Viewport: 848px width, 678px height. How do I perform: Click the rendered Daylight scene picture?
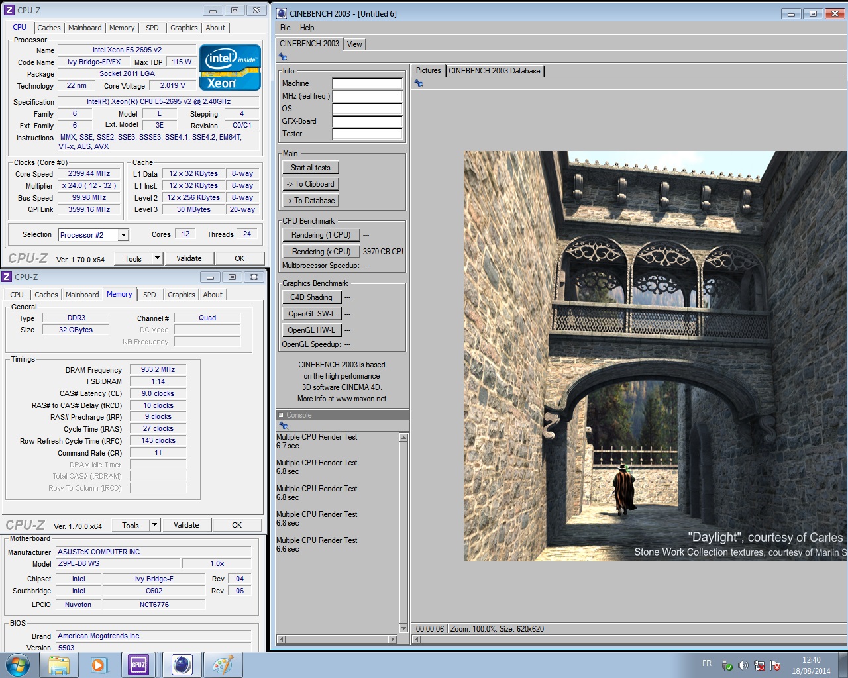[x=655, y=356]
